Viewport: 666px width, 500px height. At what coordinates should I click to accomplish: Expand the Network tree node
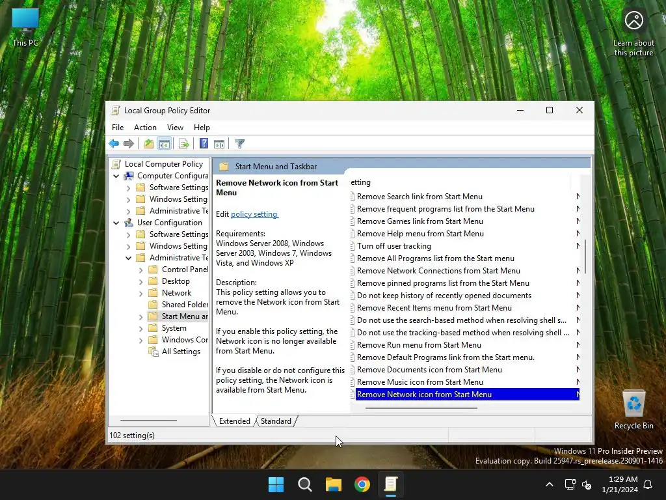point(140,293)
